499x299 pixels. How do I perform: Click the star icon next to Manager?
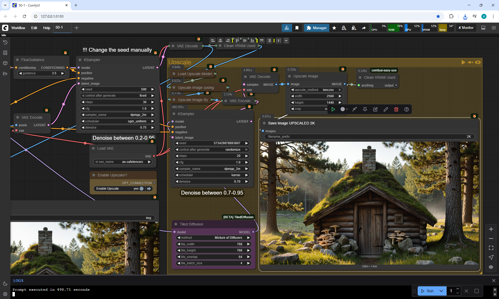pyautogui.click(x=334, y=28)
